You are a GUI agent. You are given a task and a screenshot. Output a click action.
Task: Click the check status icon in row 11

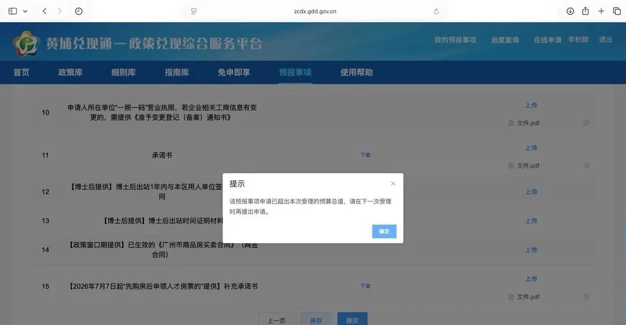point(586,166)
